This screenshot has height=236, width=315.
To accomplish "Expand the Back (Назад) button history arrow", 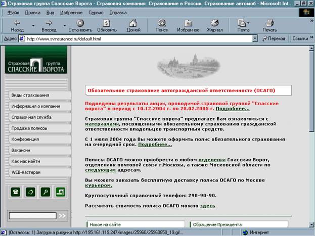I will click(x=33, y=25).
